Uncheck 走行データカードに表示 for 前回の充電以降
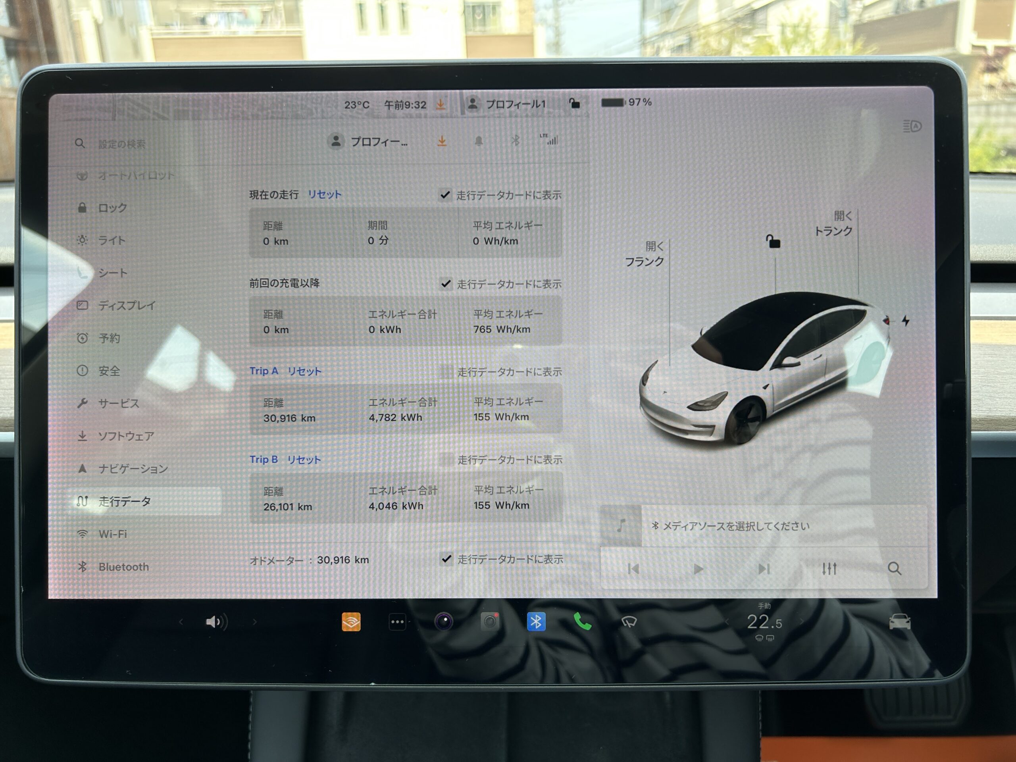1016x762 pixels. click(445, 283)
